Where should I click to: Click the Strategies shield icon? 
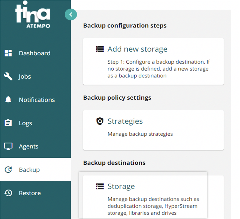[99, 121]
